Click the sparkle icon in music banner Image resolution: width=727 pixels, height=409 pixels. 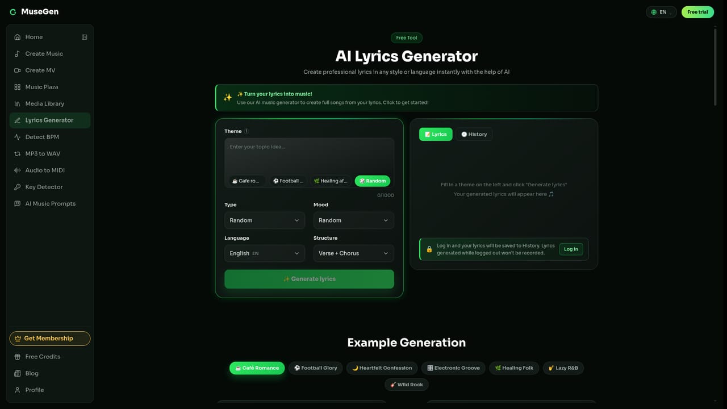pos(227,98)
